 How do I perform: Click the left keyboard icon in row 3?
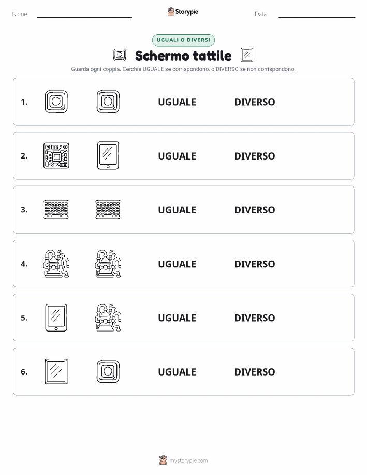click(x=56, y=210)
